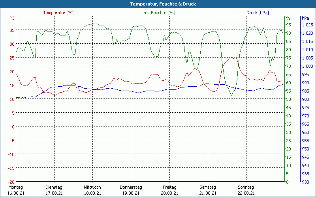Click '950' on the blue pressure axis
Screen dimensions: 316x197
tap(305, 149)
